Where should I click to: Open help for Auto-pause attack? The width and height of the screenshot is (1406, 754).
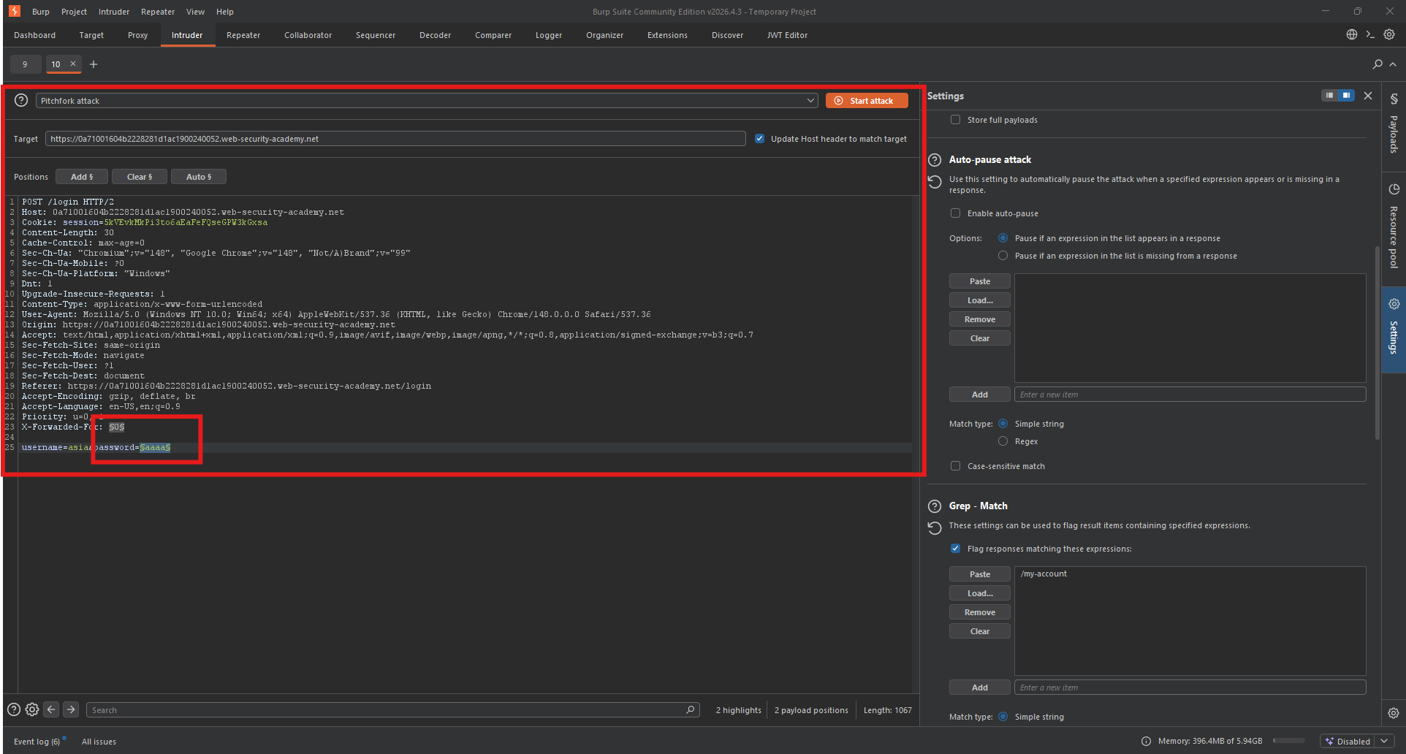(935, 160)
